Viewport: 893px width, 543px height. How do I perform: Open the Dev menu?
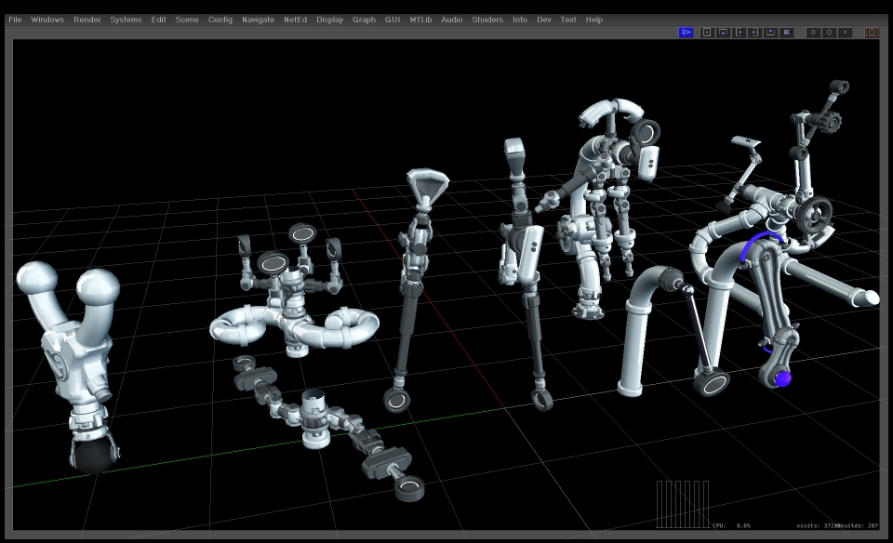coord(544,20)
